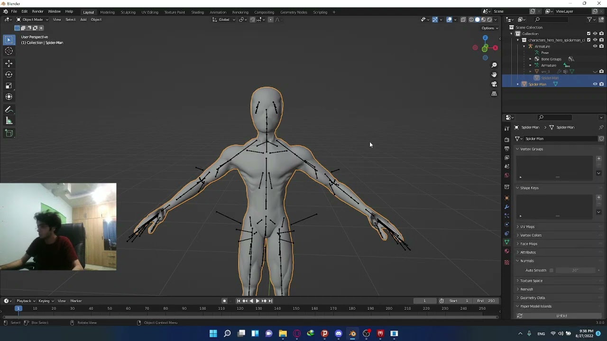The height and width of the screenshot is (341, 607).
Task: Switch to the Shading workspace tab
Action: click(197, 12)
